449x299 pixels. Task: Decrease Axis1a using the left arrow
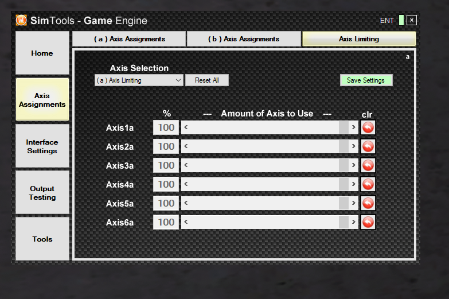(x=186, y=127)
